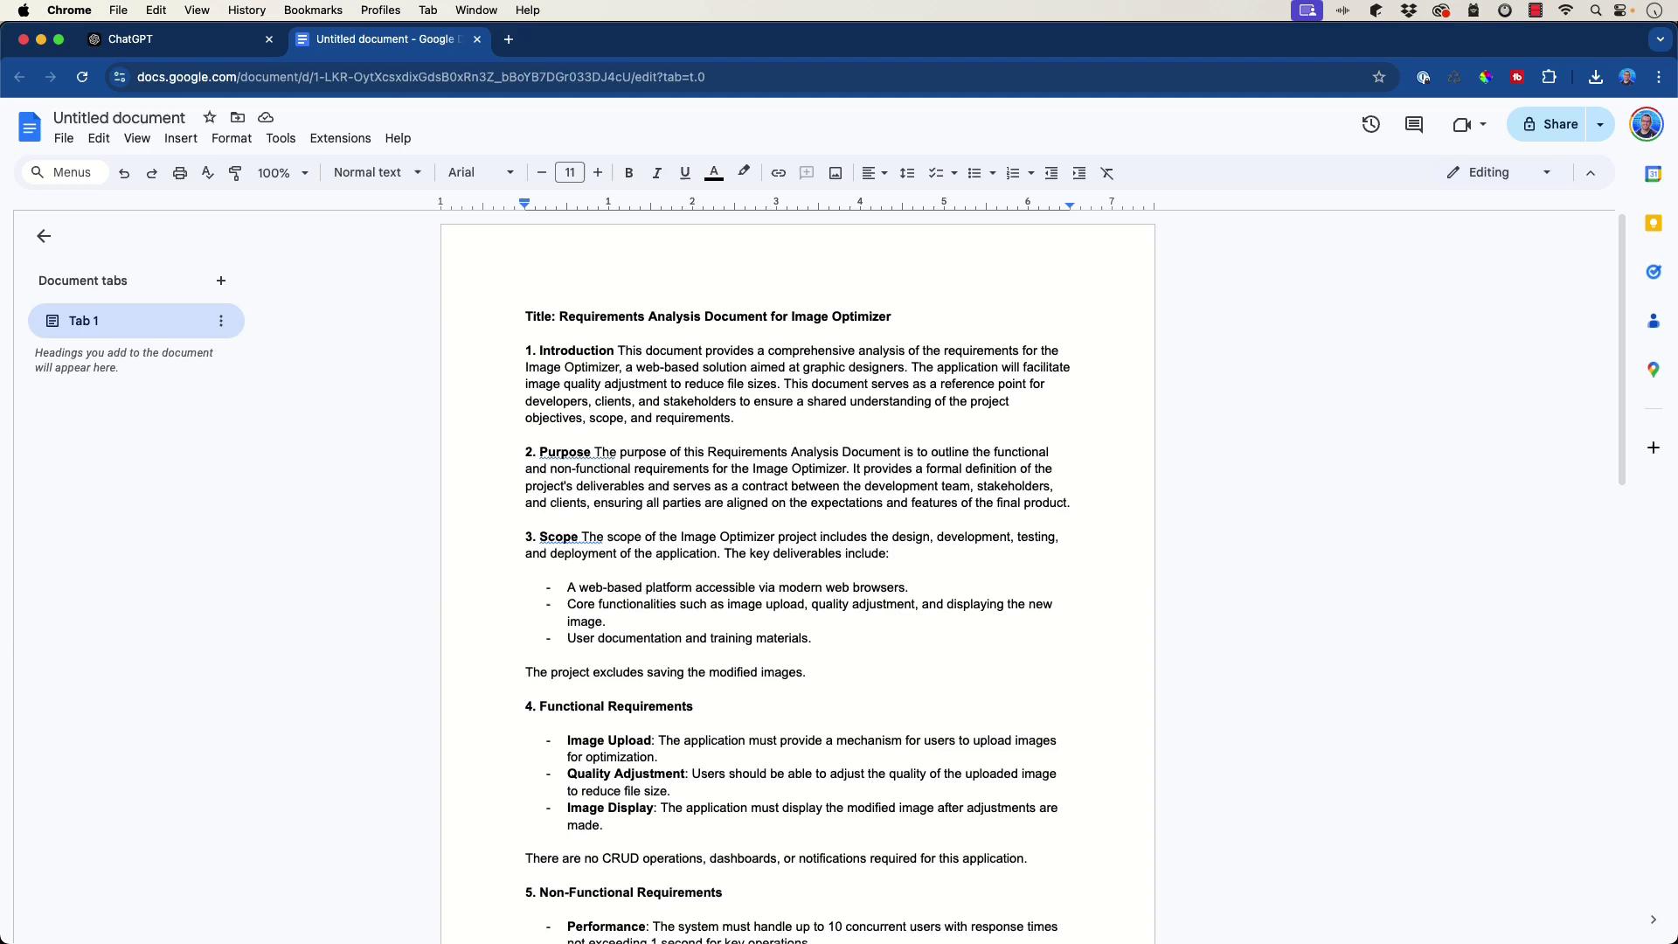Open the Arial font dropdown
This screenshot has height=944, width=1678.
tap(481, 173)
